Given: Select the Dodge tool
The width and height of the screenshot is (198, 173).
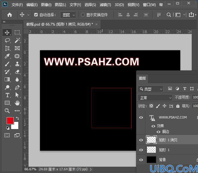Looking at the screenshot, I should (x=7, y=87).
